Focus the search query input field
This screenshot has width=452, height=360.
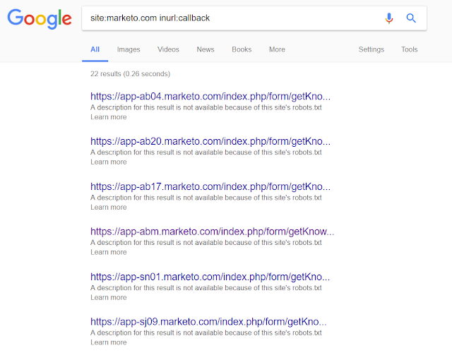[226, 18]
